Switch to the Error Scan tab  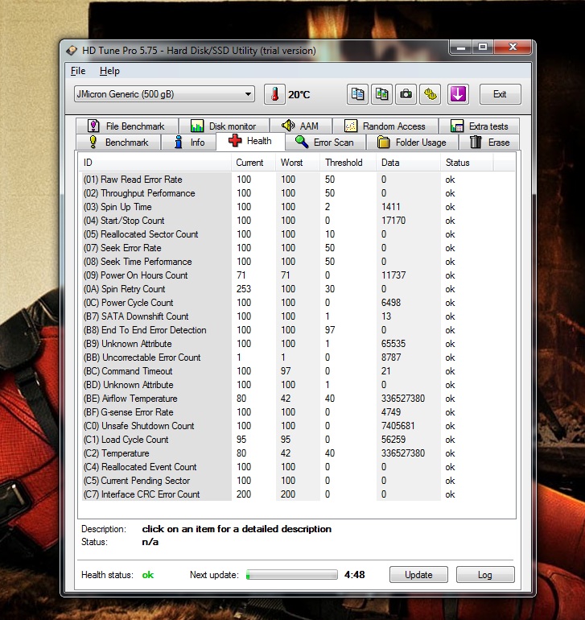pyautogui.click(x=325, y=143)
